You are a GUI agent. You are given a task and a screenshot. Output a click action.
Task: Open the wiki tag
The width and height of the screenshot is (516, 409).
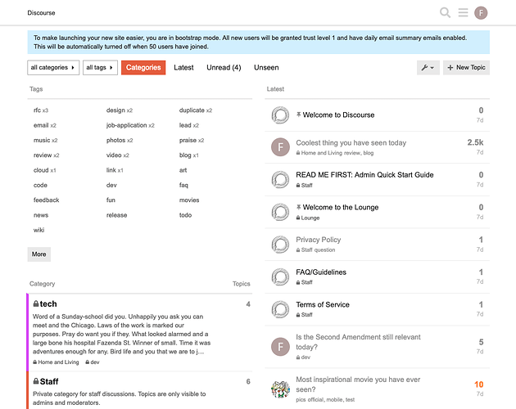click(38, 230)
